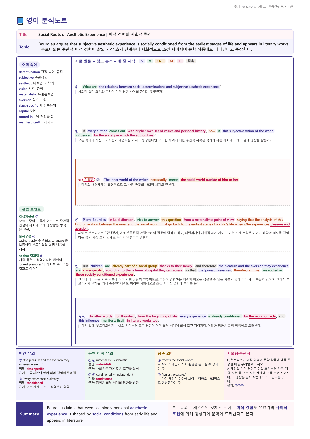The width and height of the screenshot is (310, 439).
Task: Click the pink P legend tag
Action: [180, 61]
